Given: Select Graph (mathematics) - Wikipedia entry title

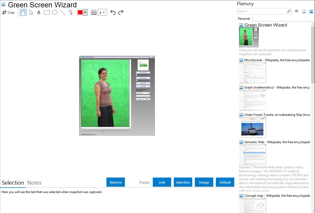Looking at the screenshot, I should [277, 87].
